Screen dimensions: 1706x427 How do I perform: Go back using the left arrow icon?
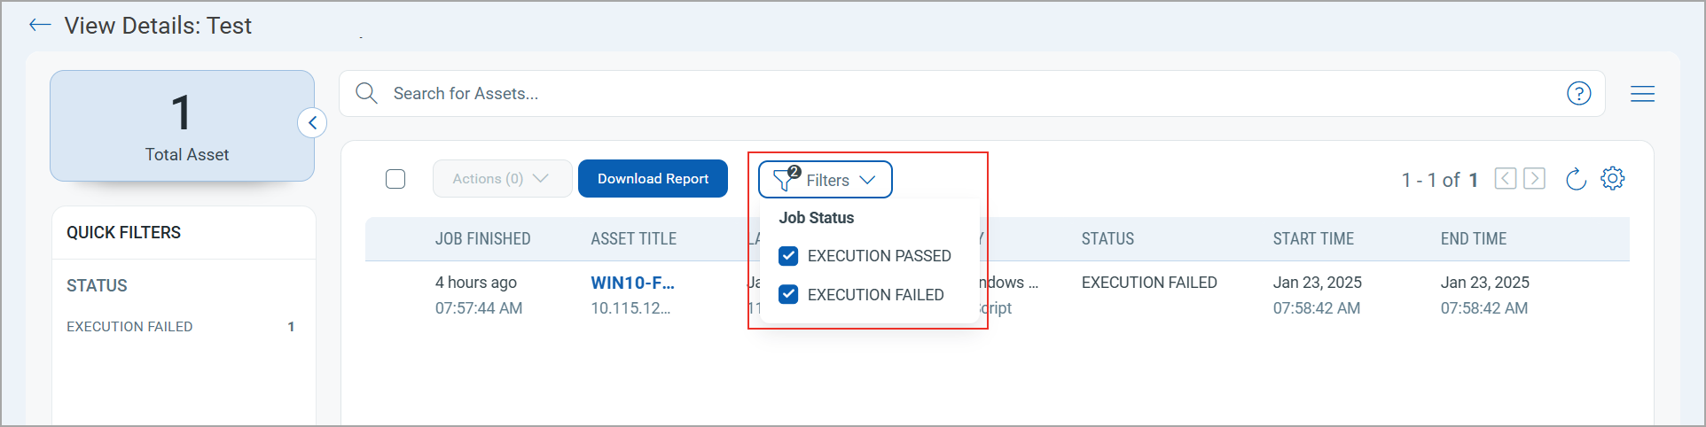(x=40, y=26)
